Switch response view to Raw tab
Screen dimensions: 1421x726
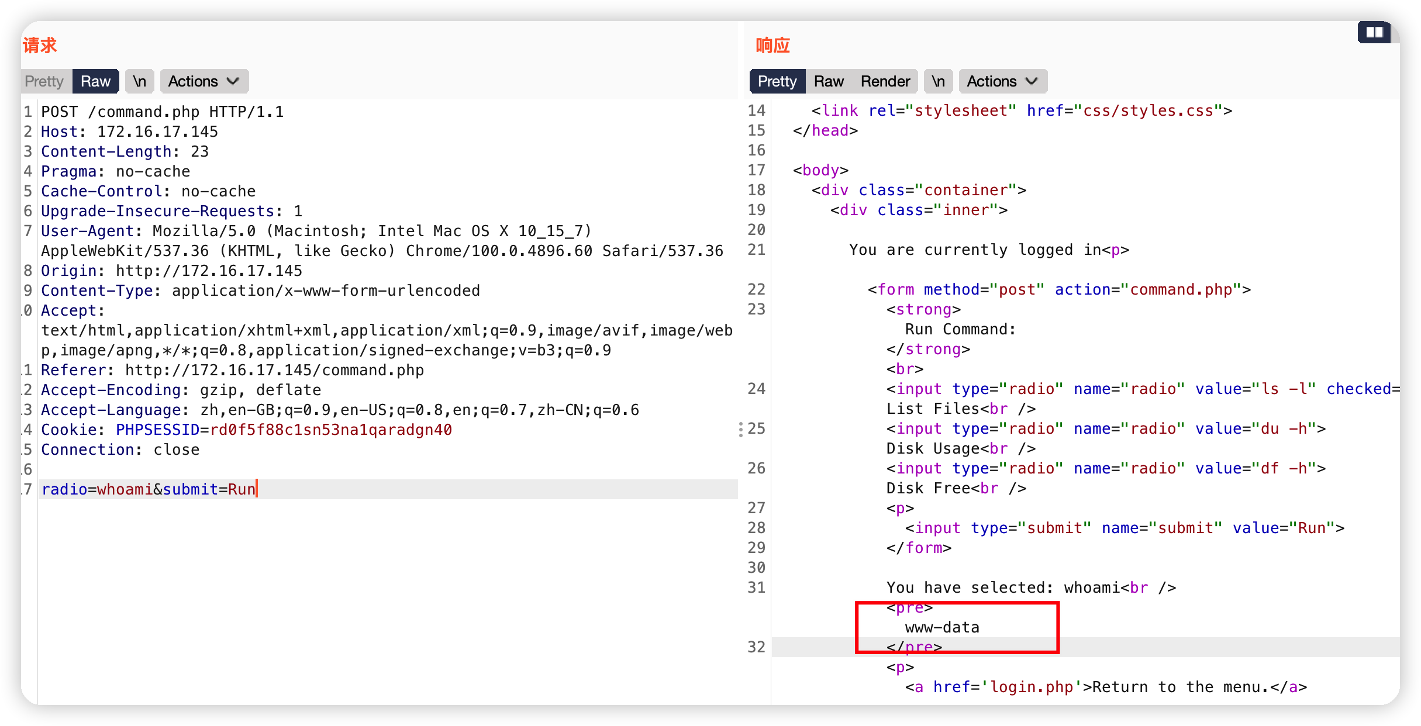(829, 81)
